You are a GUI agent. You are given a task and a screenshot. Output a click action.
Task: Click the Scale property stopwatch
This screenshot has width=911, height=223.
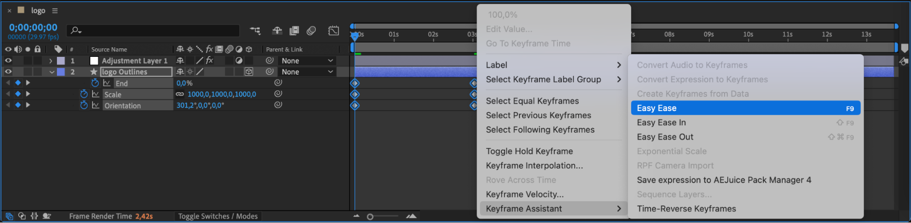pos(84,94)
